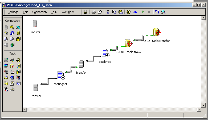Add a Transfer Master Stored Procedures task

pyautogui.click(x=12, y=83)
